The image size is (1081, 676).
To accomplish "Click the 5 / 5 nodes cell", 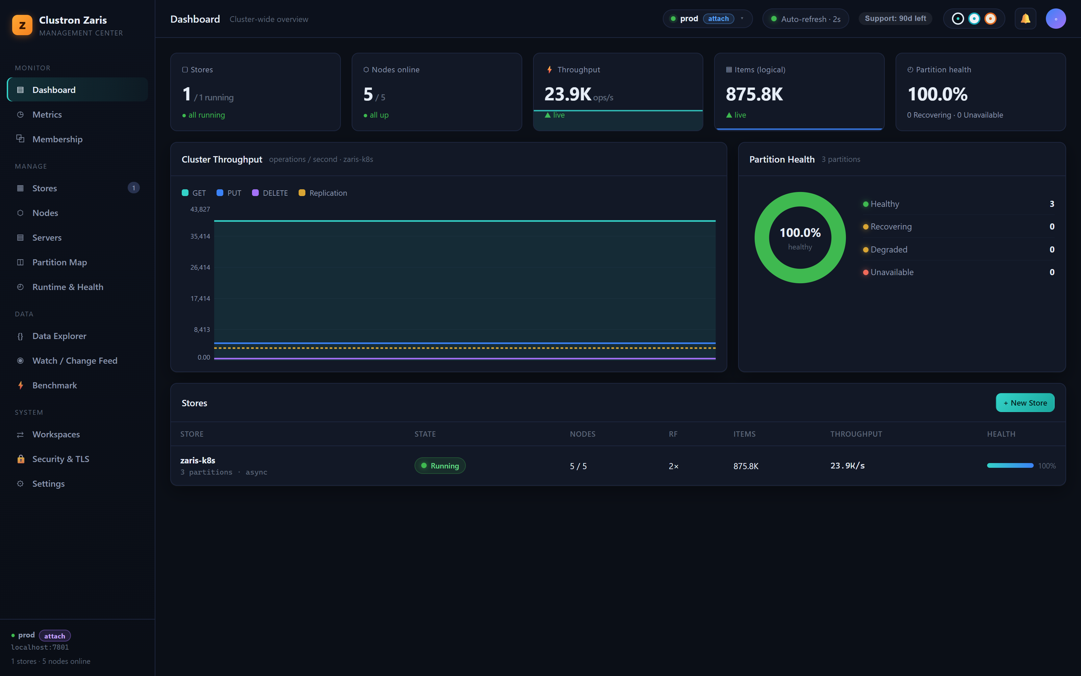I will pyautogui.click(x=578, y=466).
